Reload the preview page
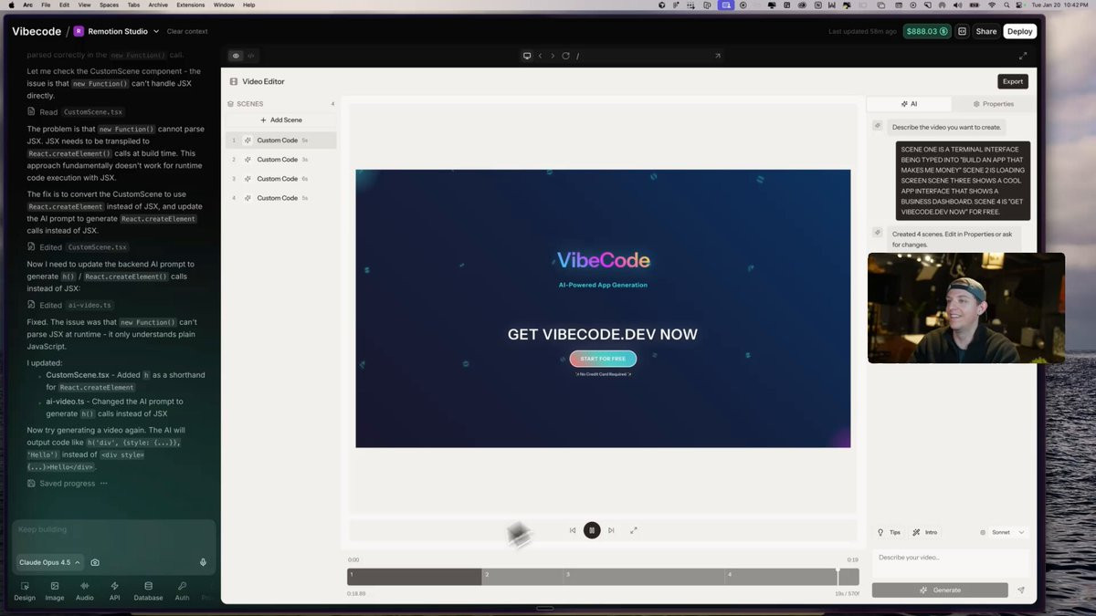 (565, 56)
